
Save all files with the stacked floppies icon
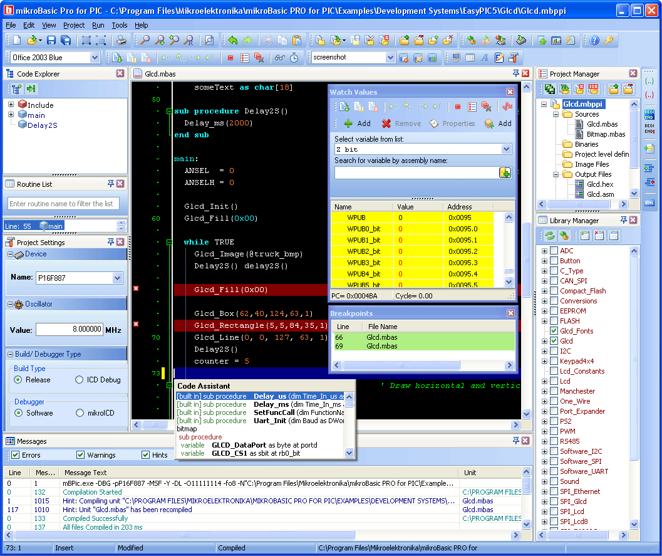(66, 40)
